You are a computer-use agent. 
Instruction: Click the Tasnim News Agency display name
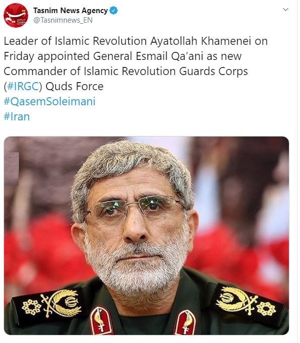(x=70, y=10)
